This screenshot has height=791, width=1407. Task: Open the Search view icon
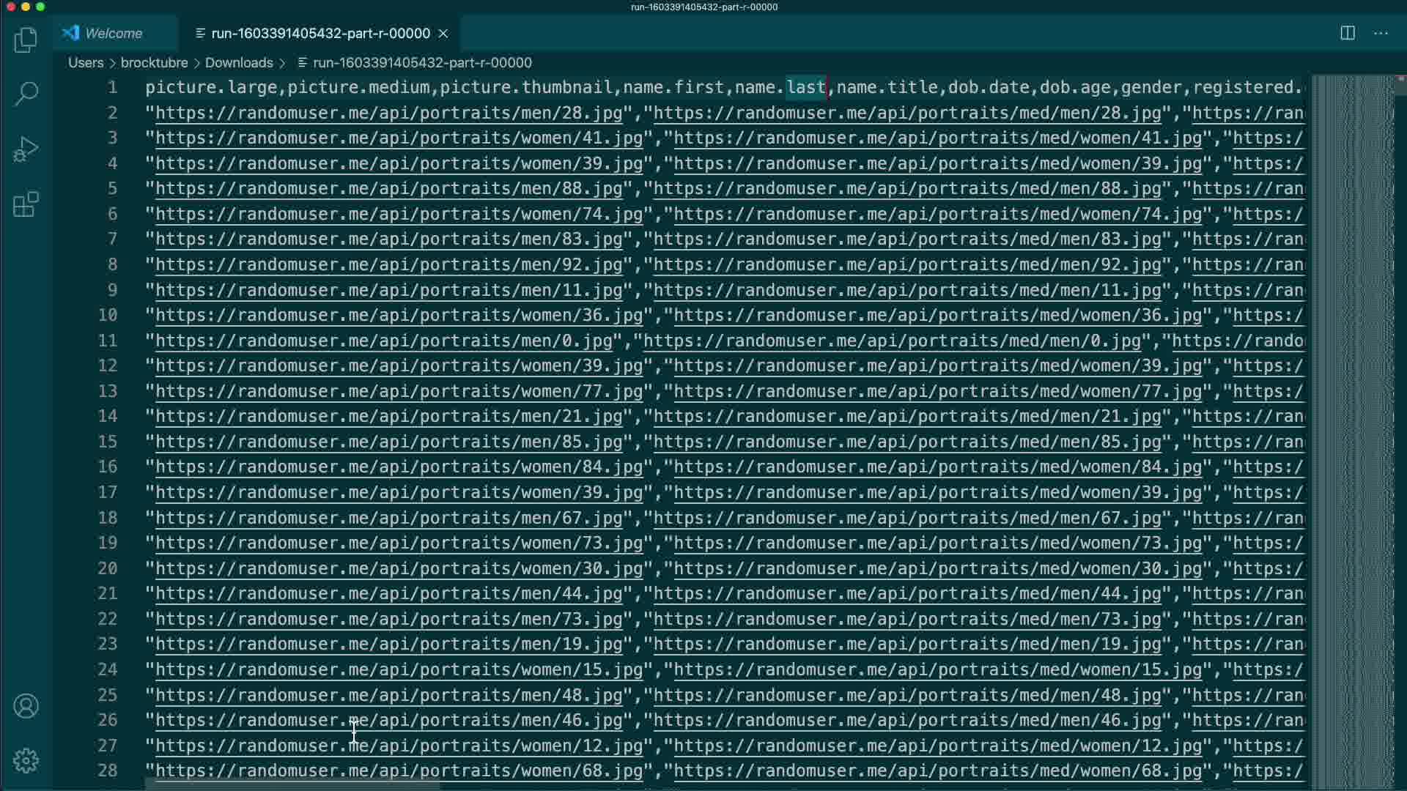click(26, 94)
